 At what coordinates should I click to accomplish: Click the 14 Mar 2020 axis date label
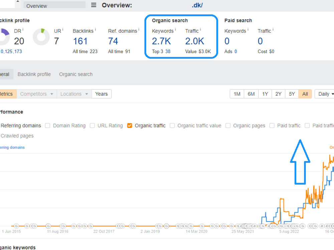(196, 232)
